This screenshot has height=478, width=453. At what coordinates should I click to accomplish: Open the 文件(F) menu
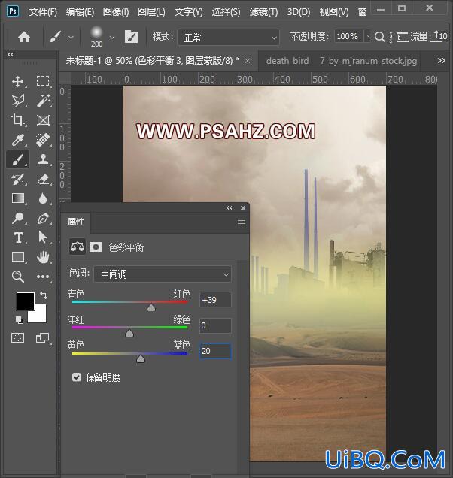pyautogui.click(x=43, y=12)
